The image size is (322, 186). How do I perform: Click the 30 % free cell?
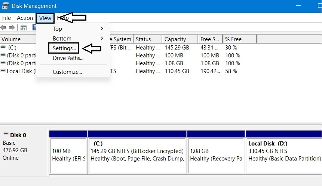pyautogui.click(x=231, y=48)
